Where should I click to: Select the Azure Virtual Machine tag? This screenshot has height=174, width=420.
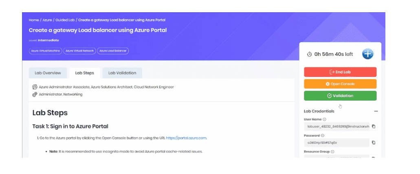[x=45, y=51]
